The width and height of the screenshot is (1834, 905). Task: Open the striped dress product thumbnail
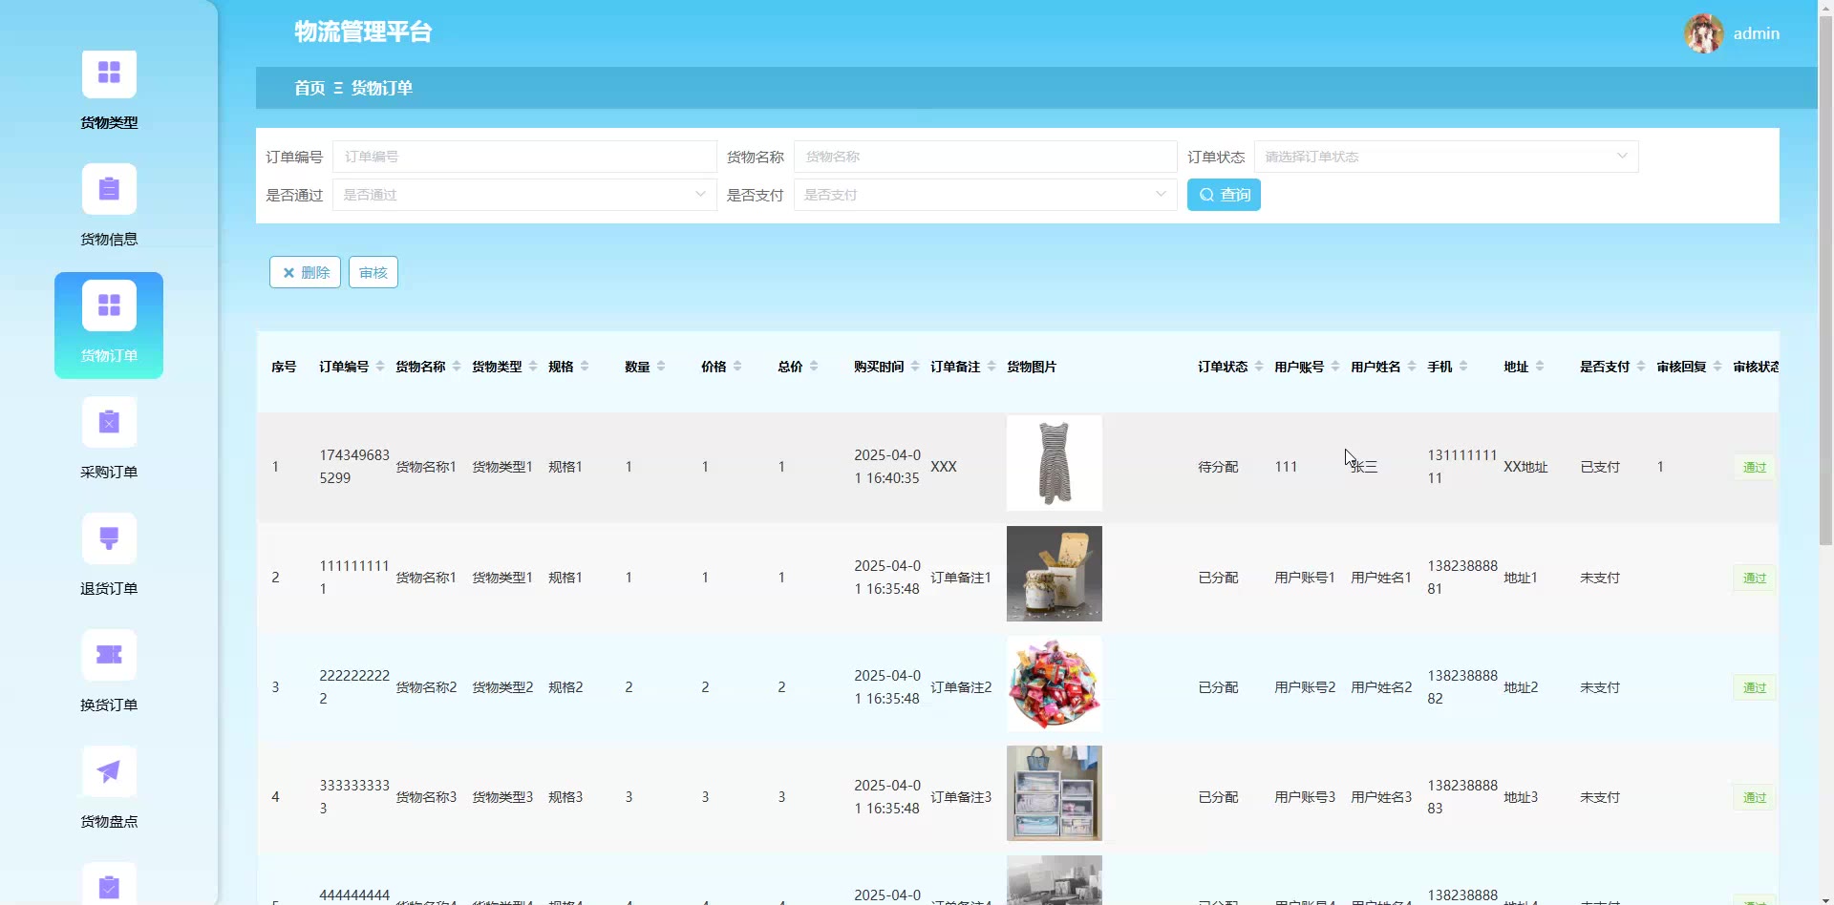pos(1054,464)
